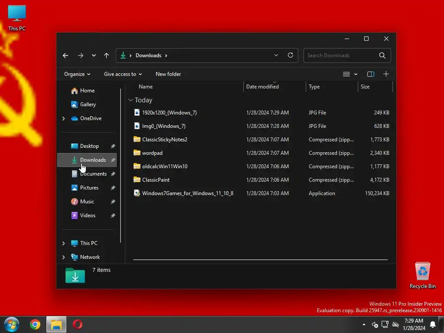Launch Opera from taskbar
Image resolution: width=444 pixels, height=333 pixels.
pos(78,324)
